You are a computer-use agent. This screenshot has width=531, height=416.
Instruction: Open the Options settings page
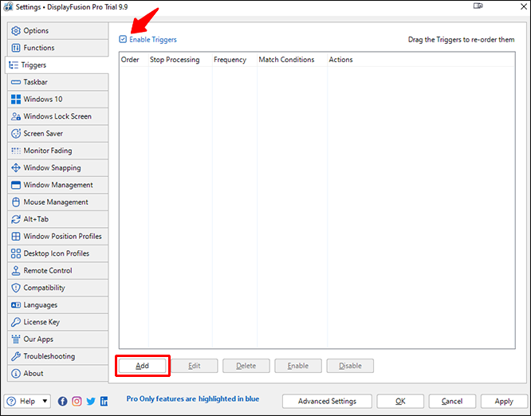[x=57, y=31]
